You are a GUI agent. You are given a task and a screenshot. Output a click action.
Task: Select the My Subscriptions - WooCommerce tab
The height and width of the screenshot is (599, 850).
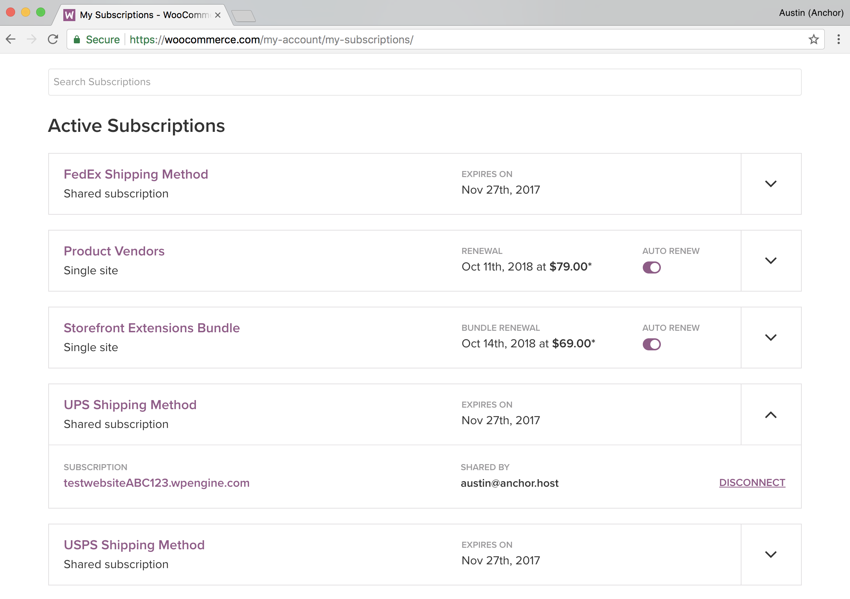point(143,15)
